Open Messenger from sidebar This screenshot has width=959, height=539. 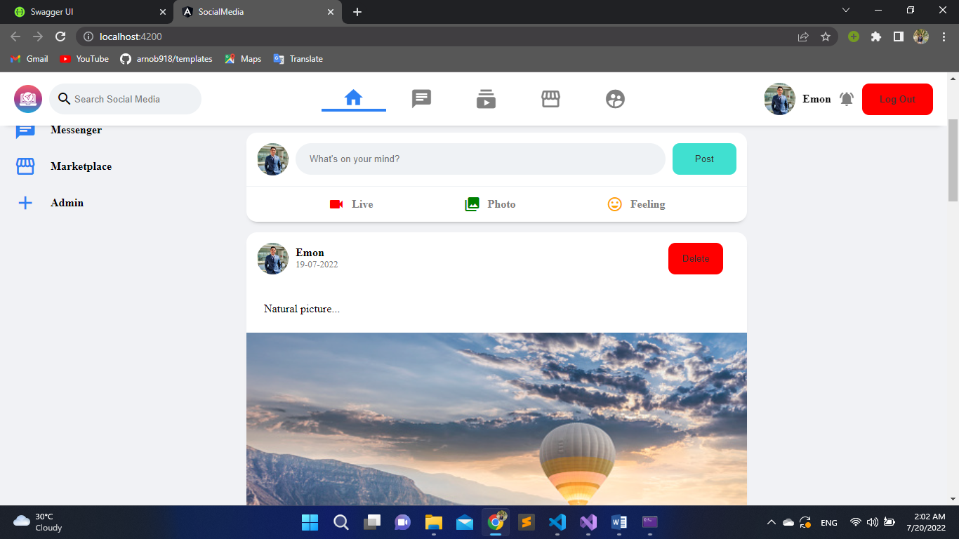click(x=77, y=130)
